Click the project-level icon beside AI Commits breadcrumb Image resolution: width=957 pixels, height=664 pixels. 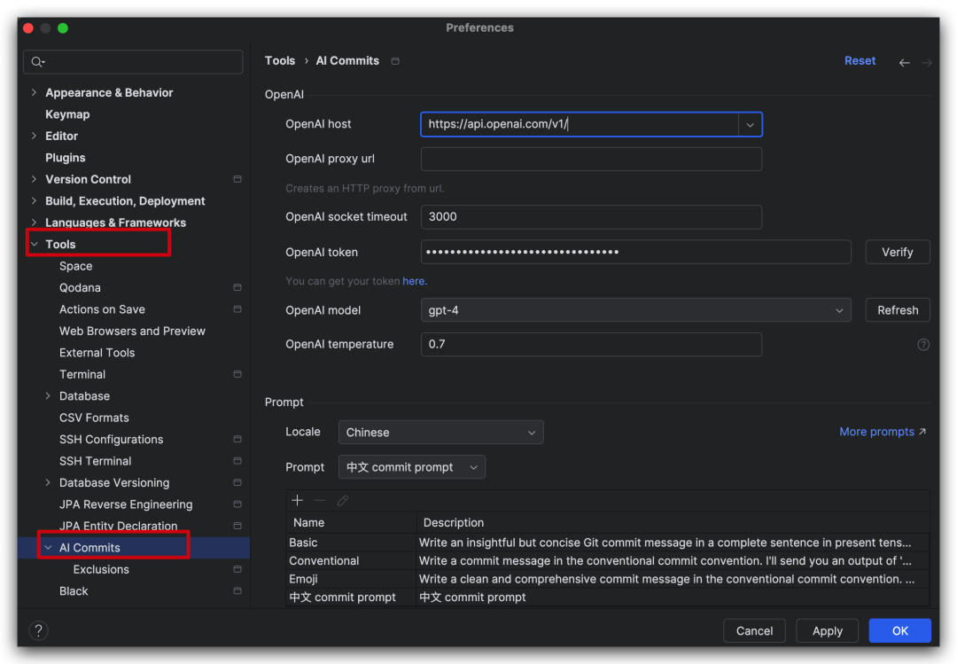395,61
